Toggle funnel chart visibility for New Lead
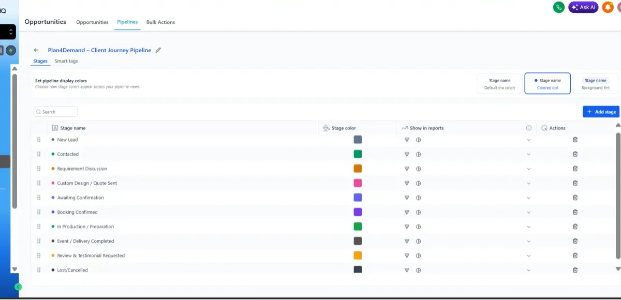This screenshot has height=300, width=621. (x=407, y=140)
